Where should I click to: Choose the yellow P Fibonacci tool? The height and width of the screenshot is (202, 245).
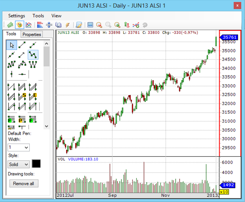click(x=22, y=119)
